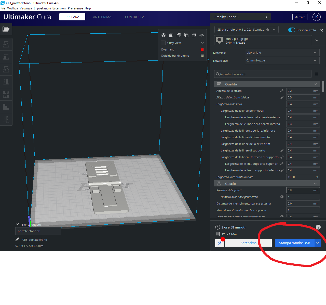Open file using the folder icon

(x=6, y=29)
